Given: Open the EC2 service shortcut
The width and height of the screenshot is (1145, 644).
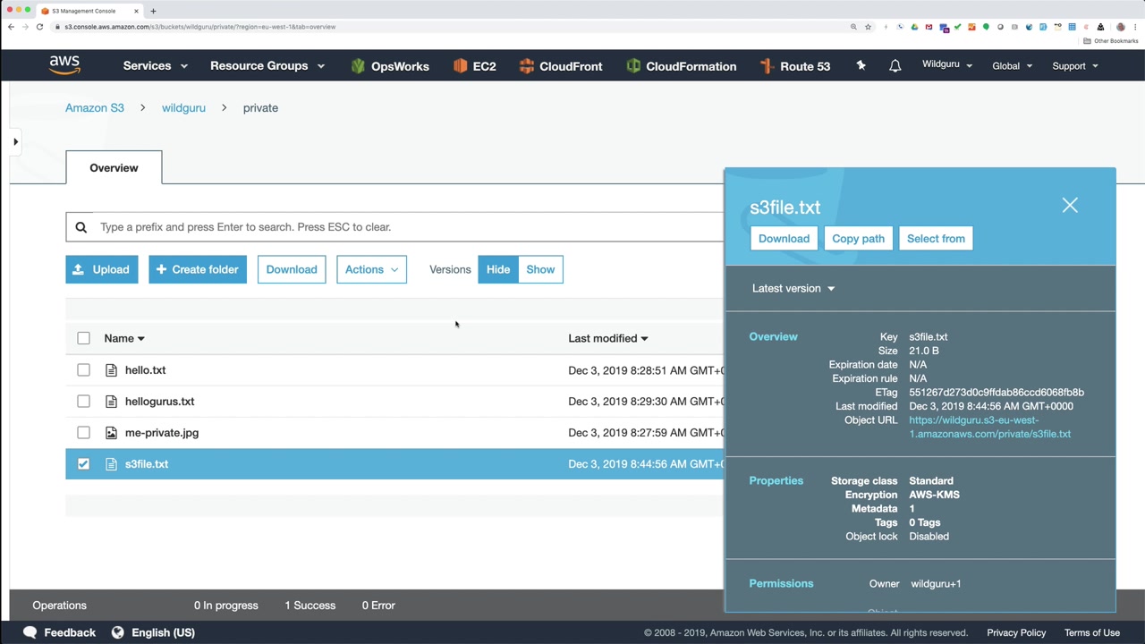Looking at the screenshot, I should pos(474,66).
